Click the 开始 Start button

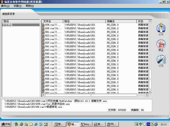coord(6,124)
